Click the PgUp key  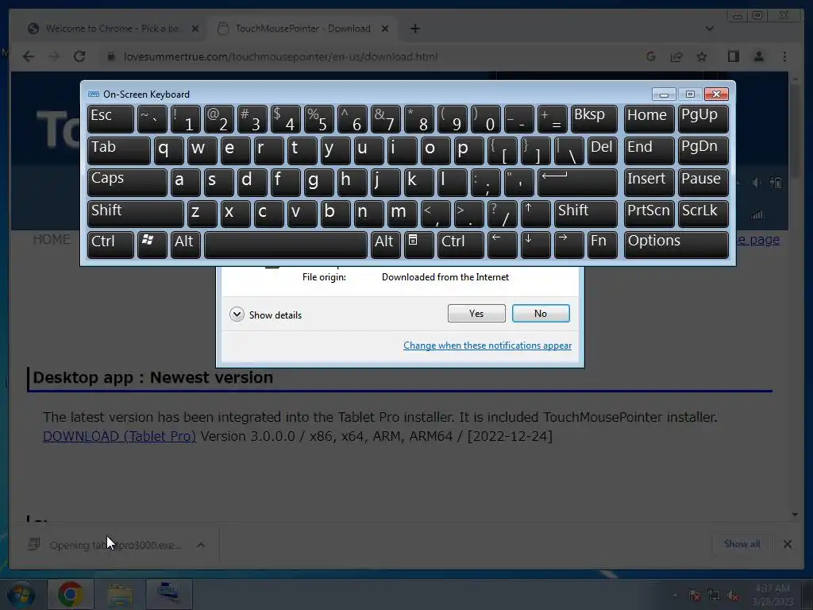[703, 119]
